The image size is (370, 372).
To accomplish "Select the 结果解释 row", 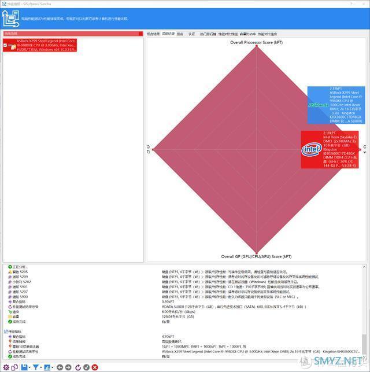I will coord(17,341).
